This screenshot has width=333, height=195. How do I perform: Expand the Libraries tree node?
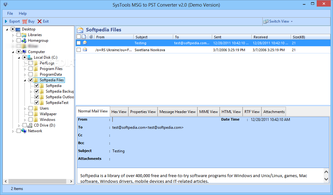pyautogui.click(x=13, y=35)
